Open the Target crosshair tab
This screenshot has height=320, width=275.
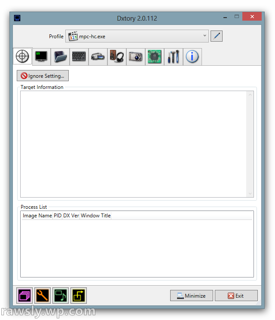pos(22,57)
